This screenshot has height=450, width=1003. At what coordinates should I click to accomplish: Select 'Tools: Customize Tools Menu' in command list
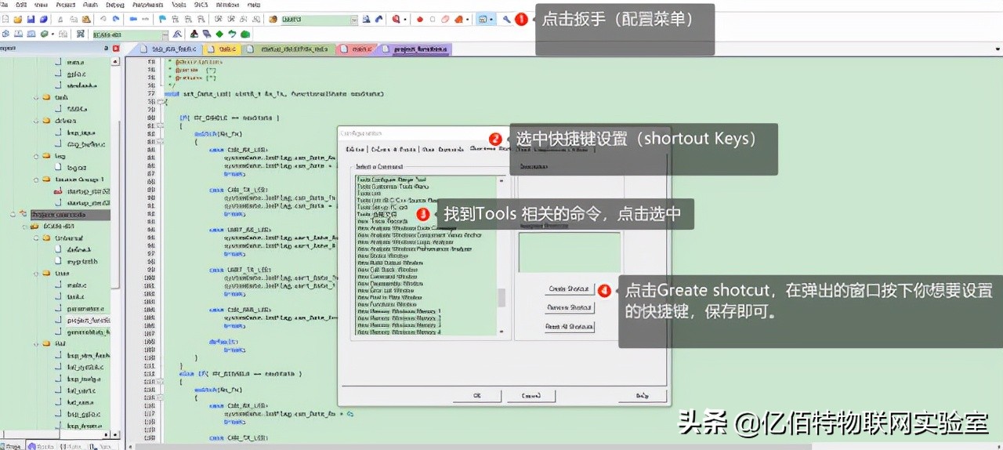[394, 187]
